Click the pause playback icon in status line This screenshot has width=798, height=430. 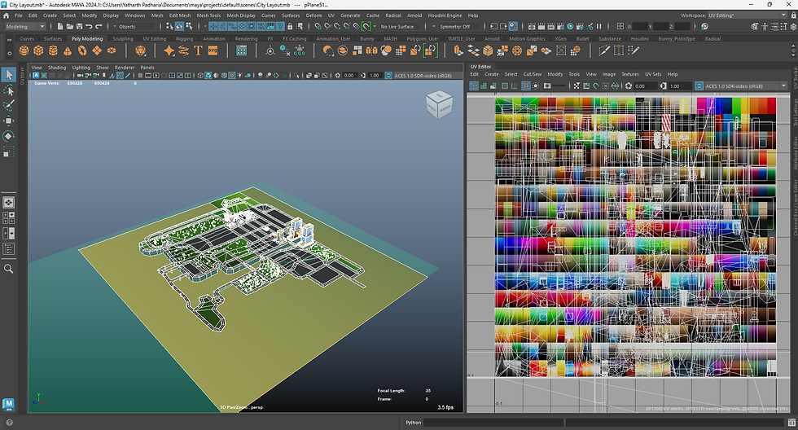click(599, 26)
